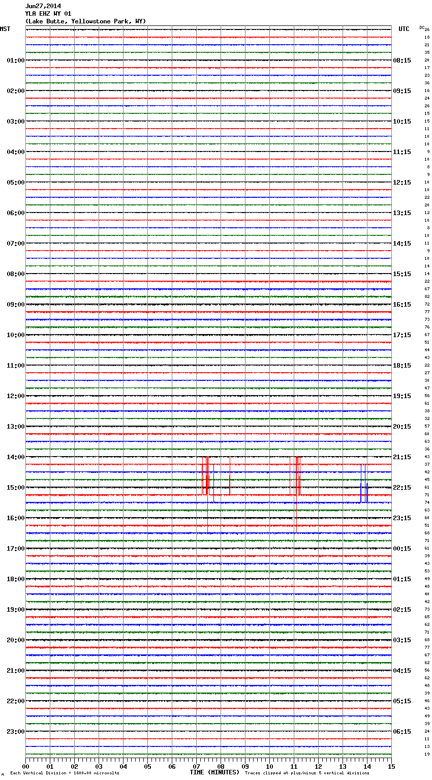
Task: Click the TIME (MINUTES) axis title
Action: point(214,772)
